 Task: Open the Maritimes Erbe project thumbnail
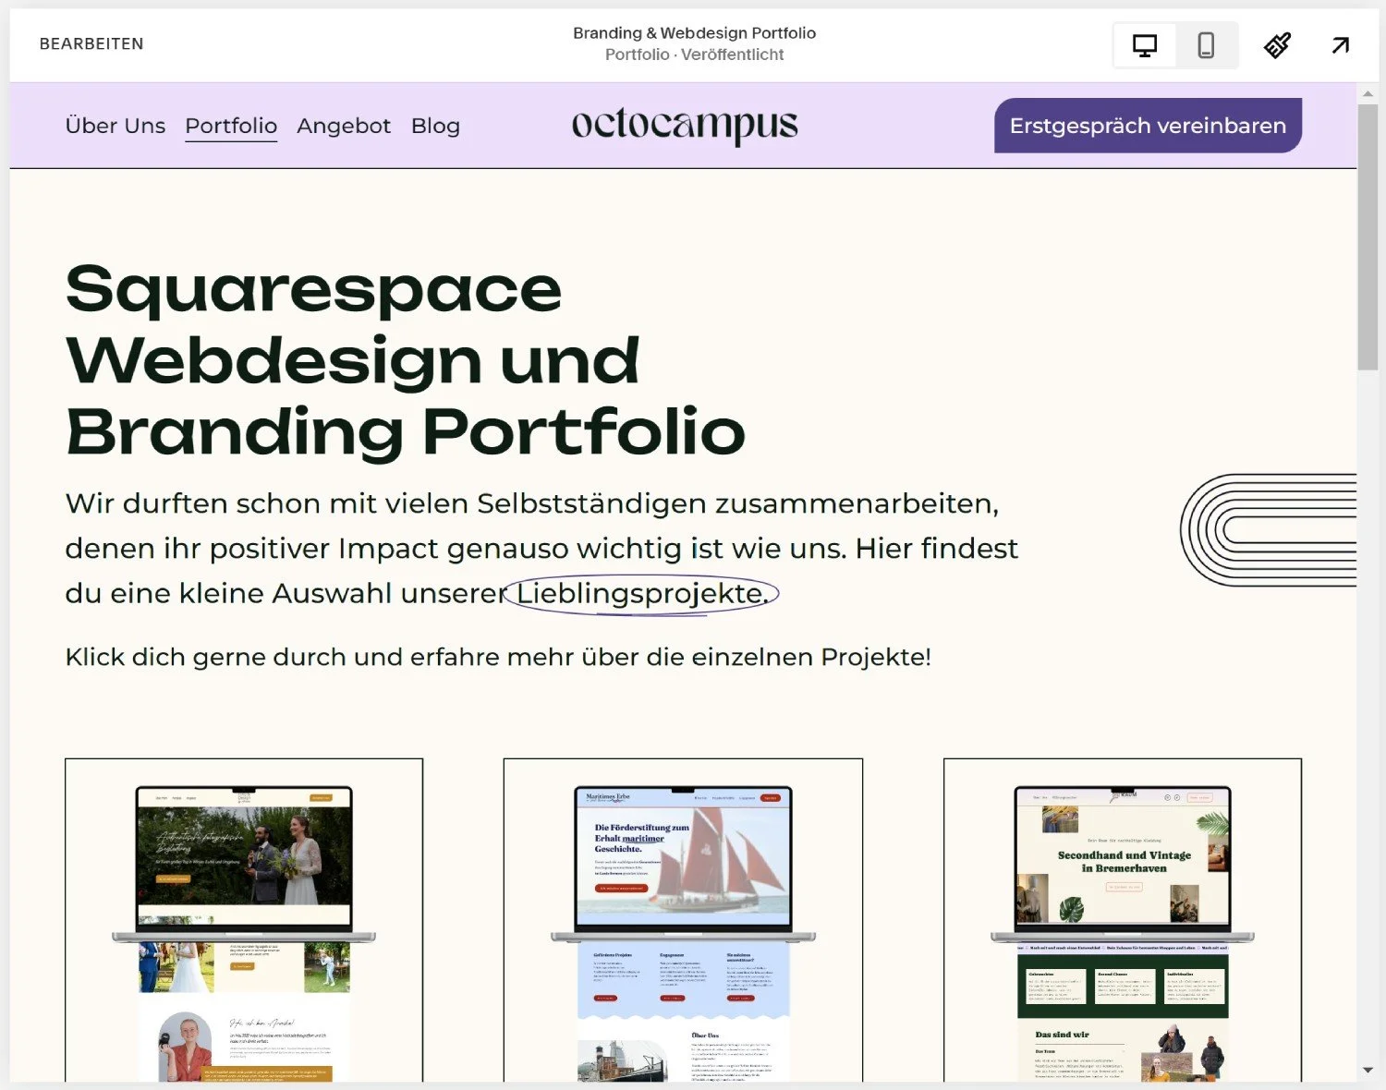click(683, 920)
